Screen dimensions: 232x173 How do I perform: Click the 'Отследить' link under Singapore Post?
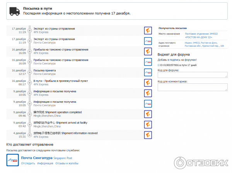pyautogui.click(x=28, y=163)
